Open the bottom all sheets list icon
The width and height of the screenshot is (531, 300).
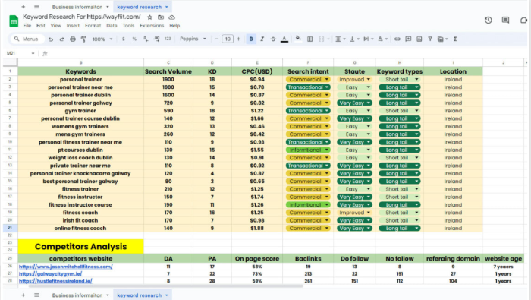pos(36,295)
